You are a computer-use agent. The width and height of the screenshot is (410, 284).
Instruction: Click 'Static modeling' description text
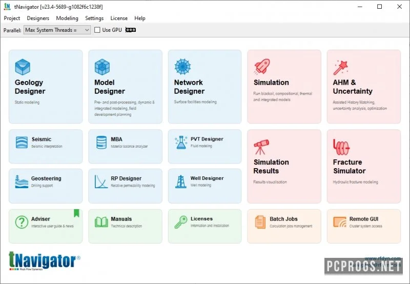click(x=27, y=102)
